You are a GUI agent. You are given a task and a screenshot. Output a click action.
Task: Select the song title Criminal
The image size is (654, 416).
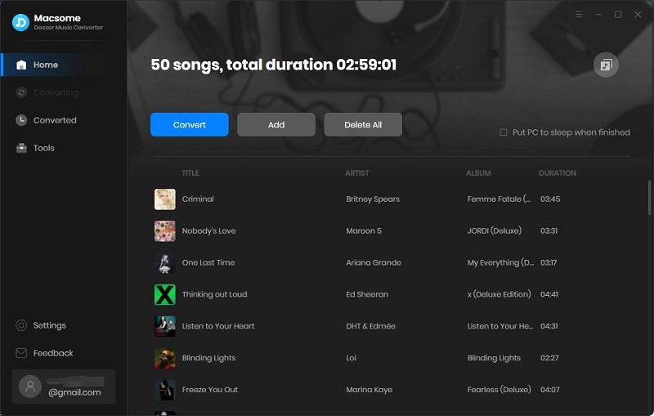pyautogui.click(x=198, y=199)
